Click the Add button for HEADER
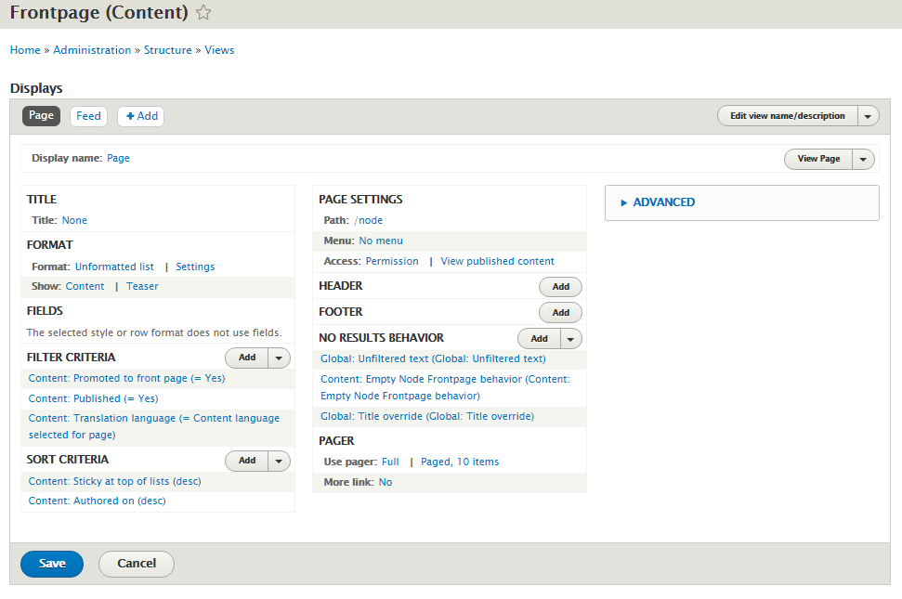This screenshot has height=599, width=902. 560,287
